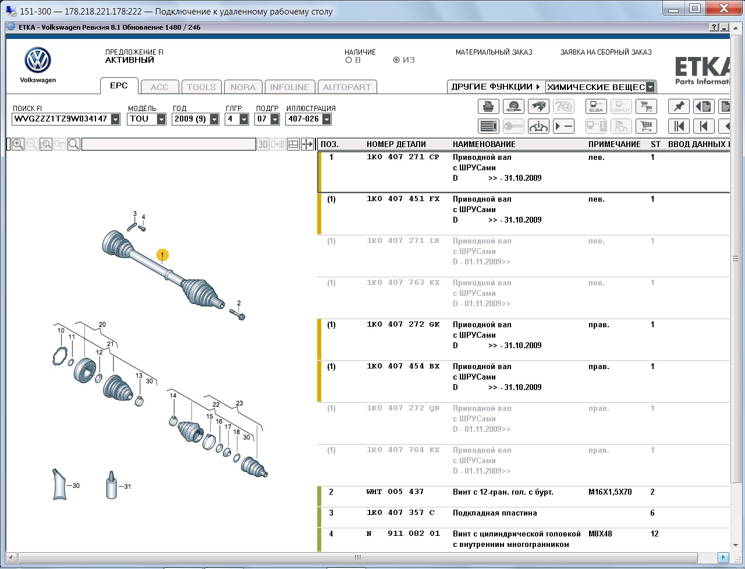
Task: Select the screw row N 911 082 01
Action: [524, 540]
